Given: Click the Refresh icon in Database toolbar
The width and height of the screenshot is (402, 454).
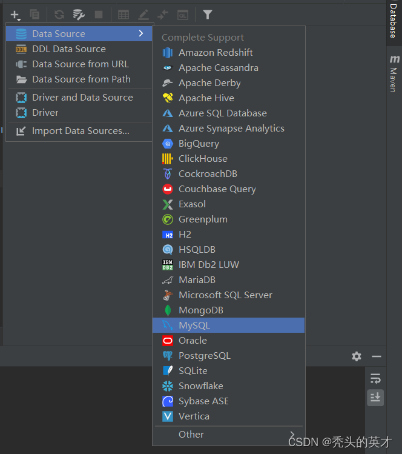Looking at the screenshot, I should coord(59,15).
